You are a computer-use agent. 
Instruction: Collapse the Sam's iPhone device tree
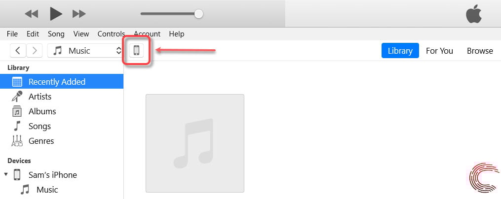point(6,174)
